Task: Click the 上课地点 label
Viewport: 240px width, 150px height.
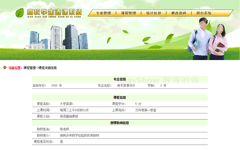Action: coord(119,110)
